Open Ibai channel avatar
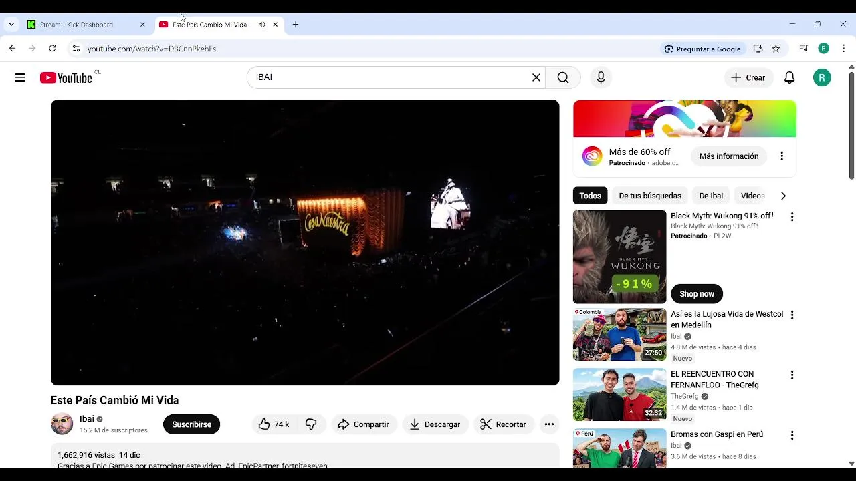The height and width of the screenshot is (481, 856). [x=62, y=424]
